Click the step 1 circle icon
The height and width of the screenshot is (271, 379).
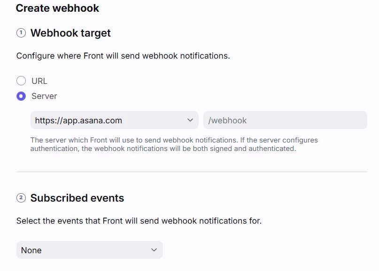[x=21, y=32]
